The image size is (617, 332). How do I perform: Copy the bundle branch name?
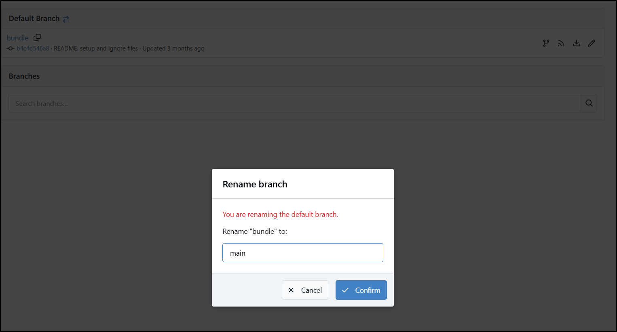pyautogui.click(x=37, y=38)
